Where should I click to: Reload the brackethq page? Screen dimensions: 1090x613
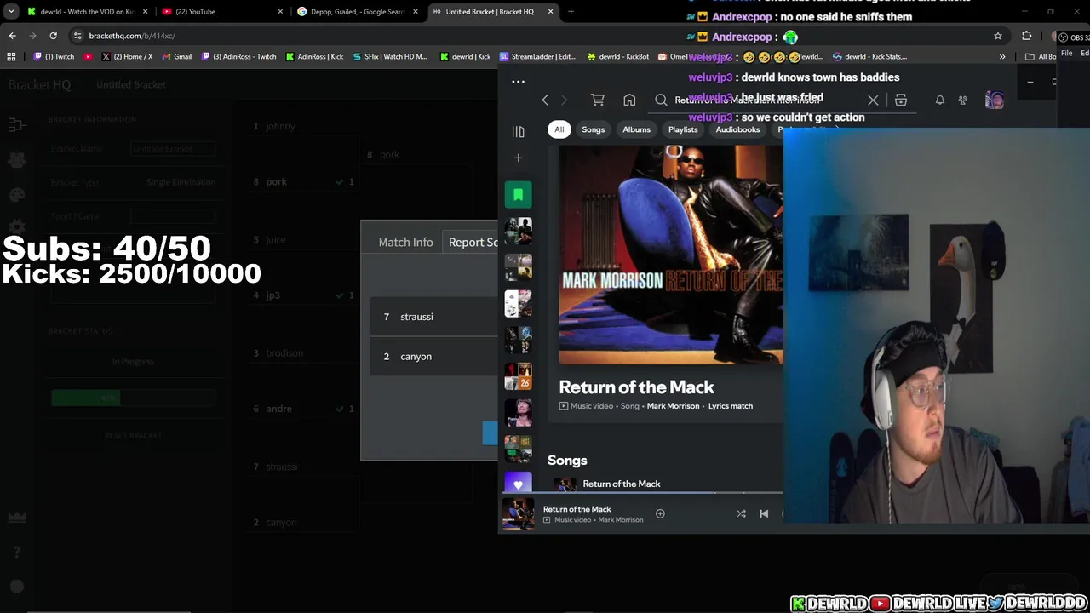(x=53, y=36)
